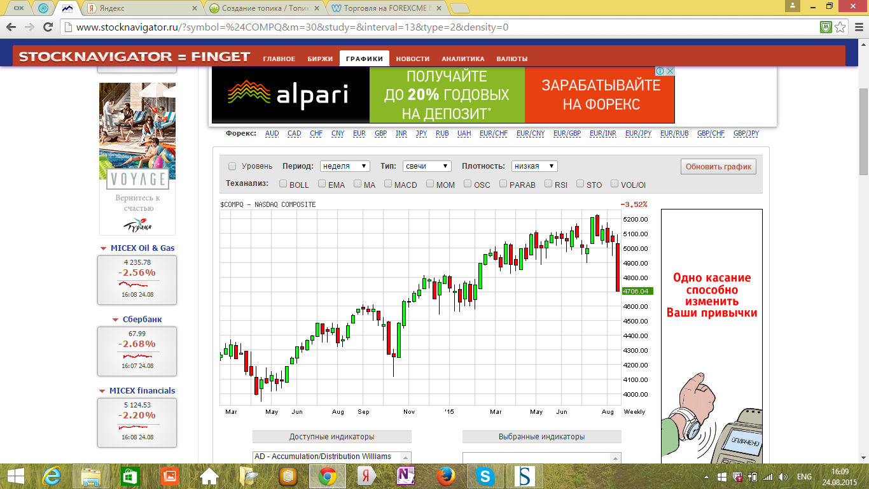Switch to the Создание топика tab
Screen dimensions: 869x489
coord(265,9)
